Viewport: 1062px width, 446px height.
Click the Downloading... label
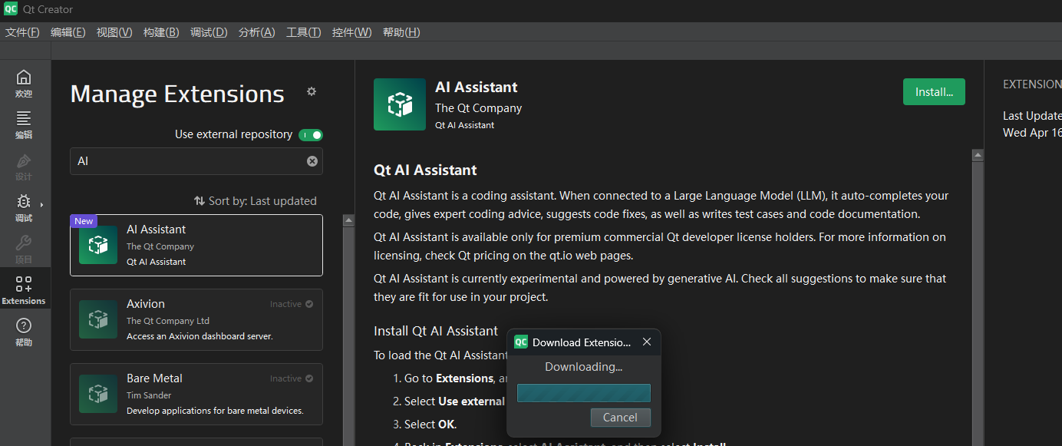(584, 367)
